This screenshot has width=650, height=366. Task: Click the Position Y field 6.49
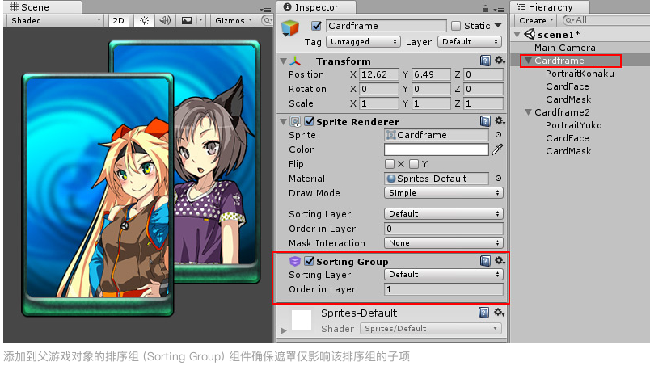click(431, 74)
